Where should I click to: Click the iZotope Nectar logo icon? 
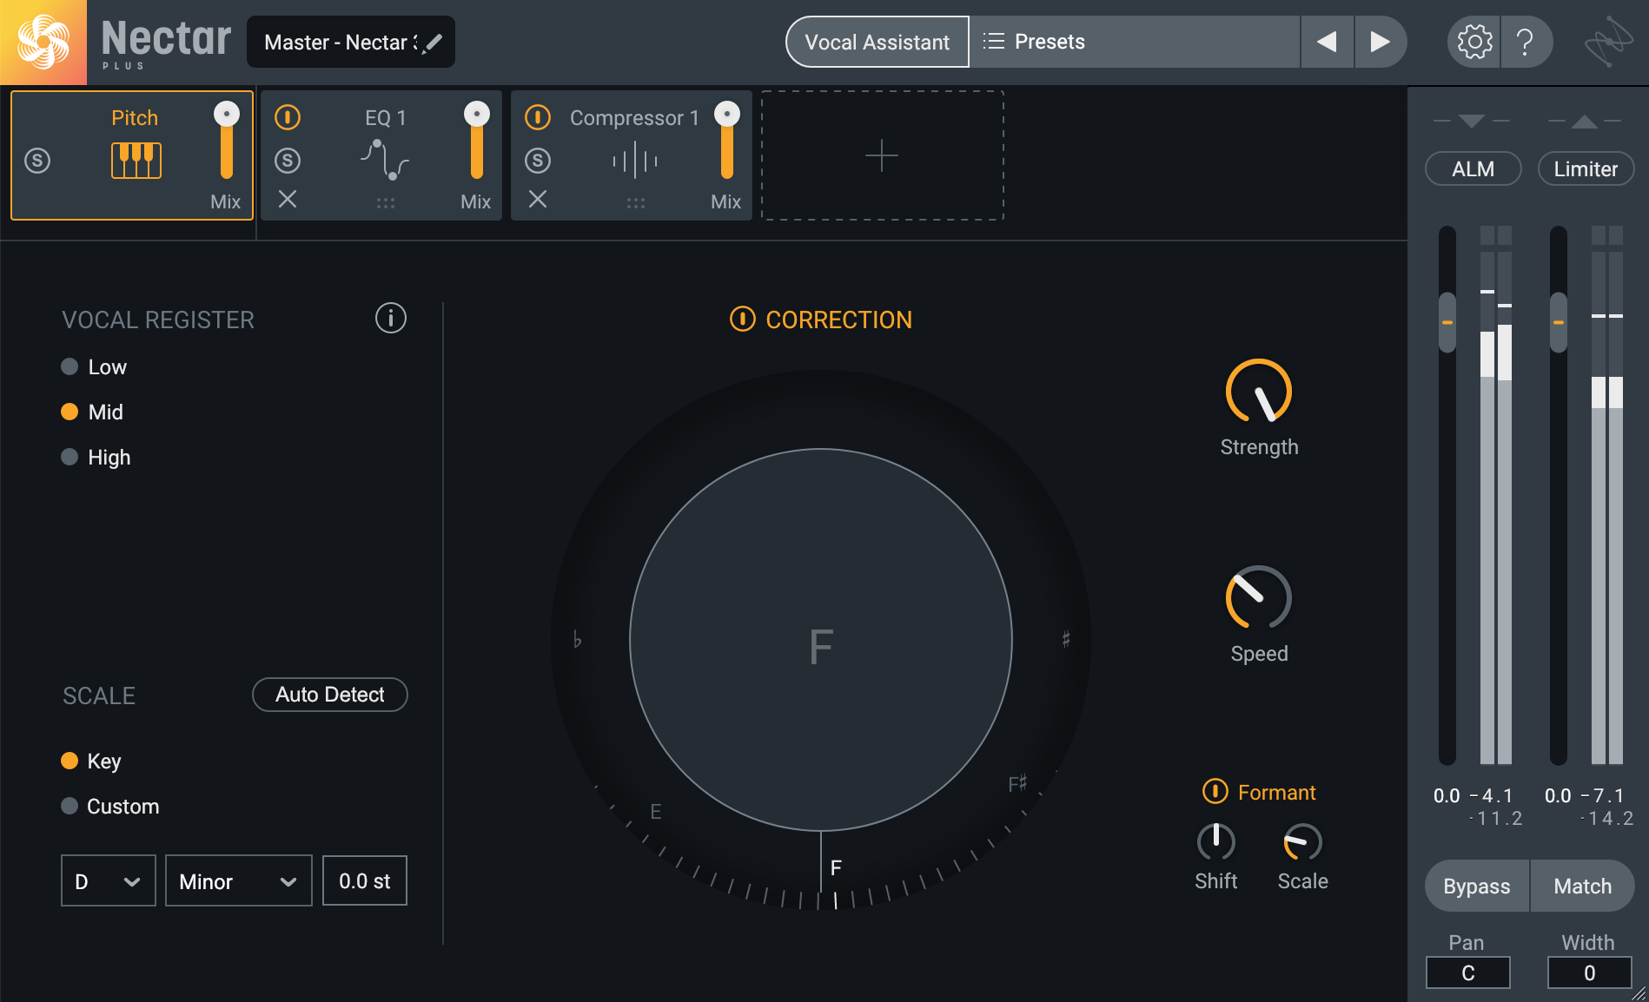point(43,43)
